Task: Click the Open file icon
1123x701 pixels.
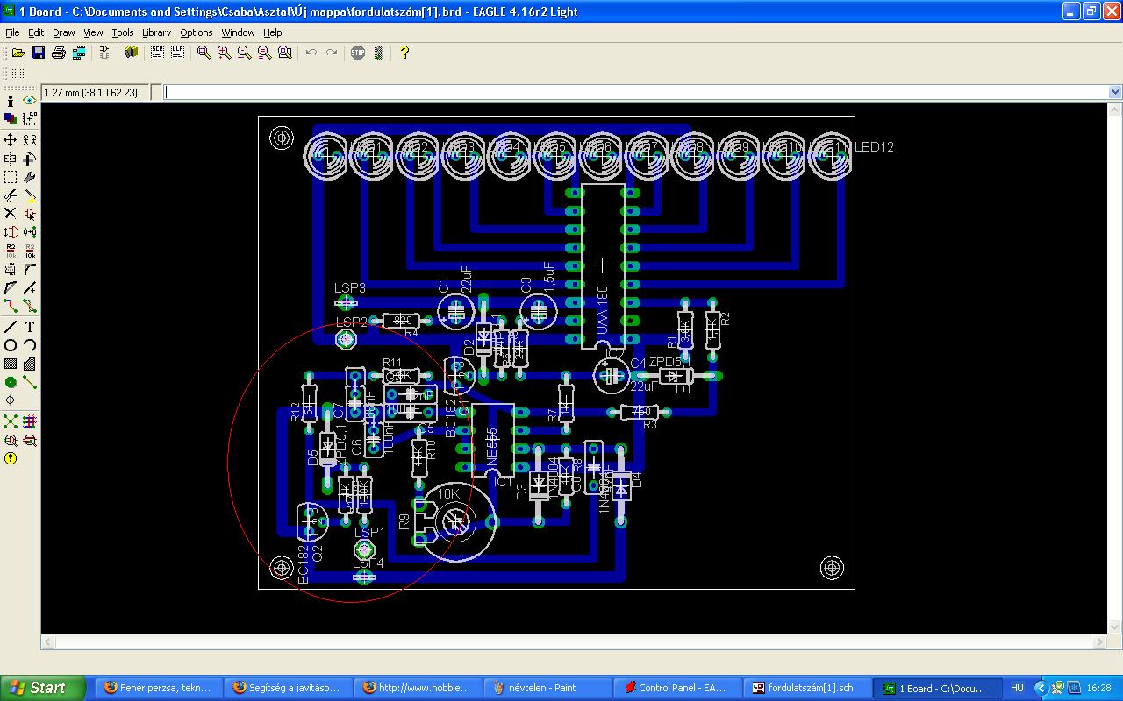Action: [x=18, y=53]
